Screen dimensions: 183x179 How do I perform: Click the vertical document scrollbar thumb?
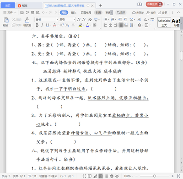pos(181,56)
